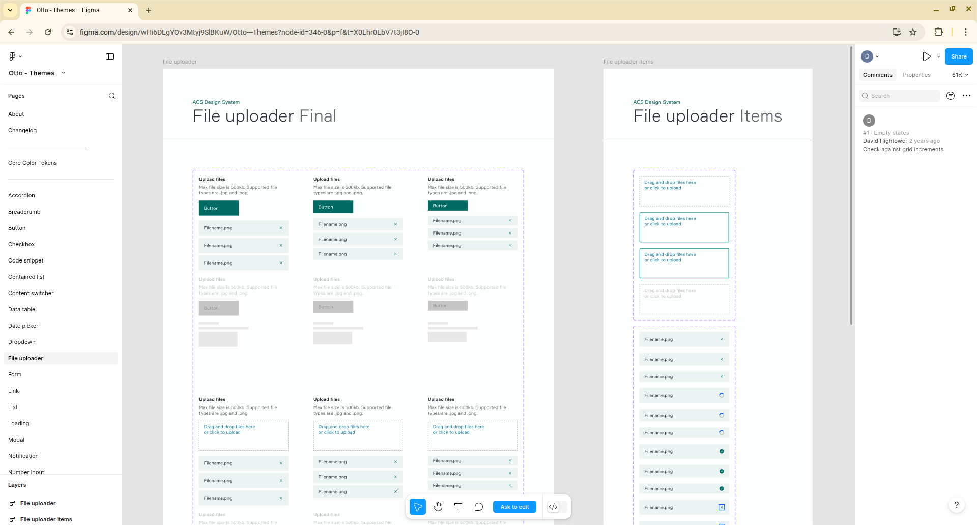The image size is (977, 525).
Task: Open comment filter options icon
Action: pyautogui.click(x=950, y=96)
